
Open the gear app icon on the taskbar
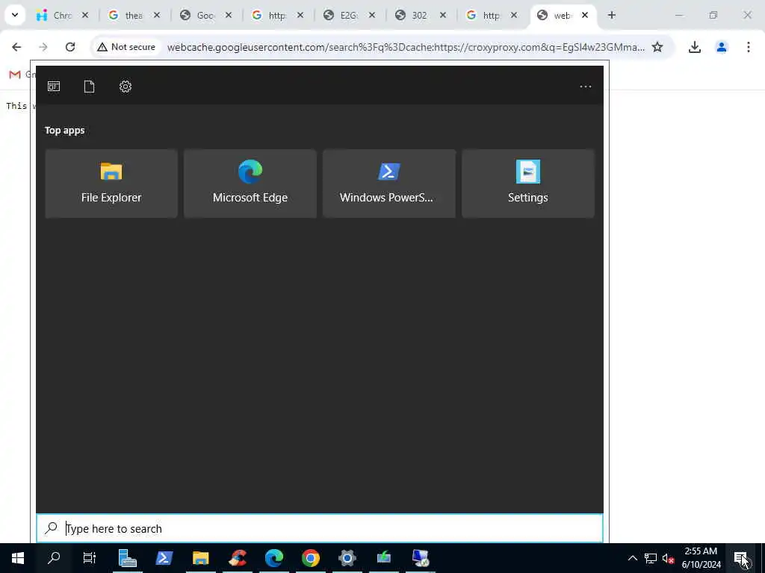click(347, 558)
